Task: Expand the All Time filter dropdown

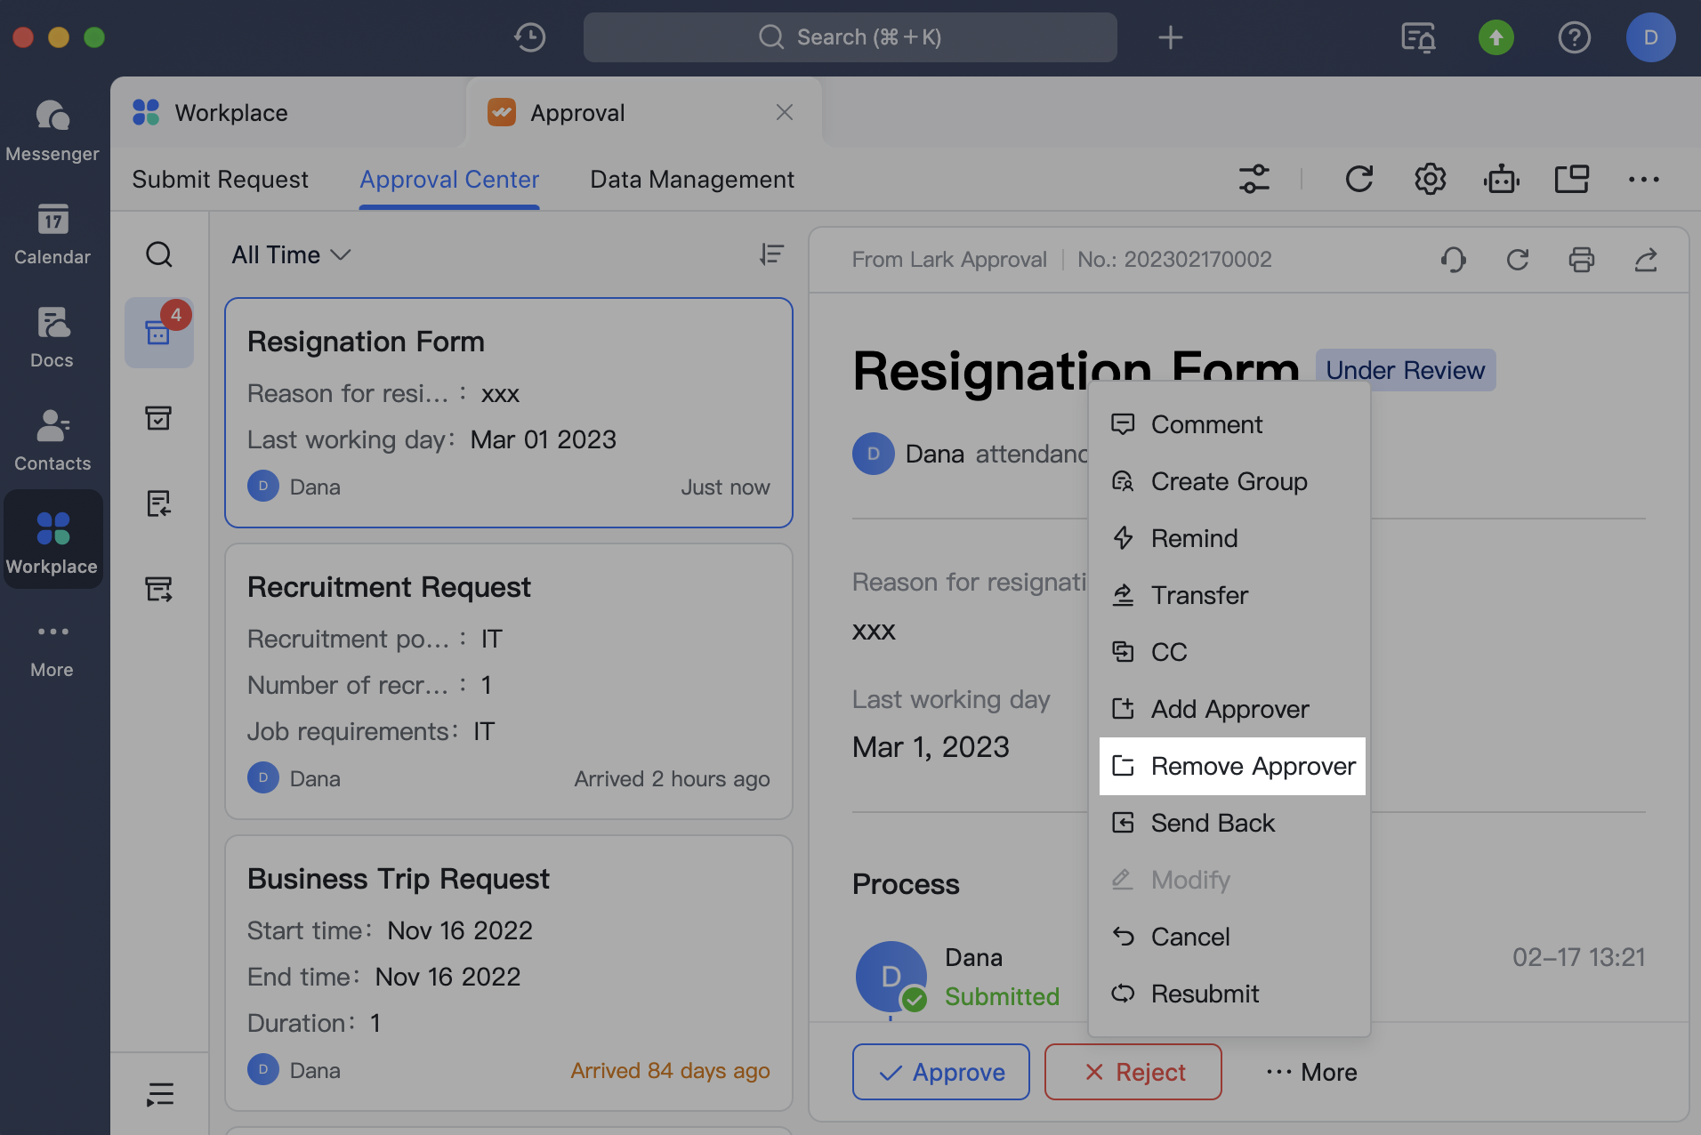Action: [291, 255]
